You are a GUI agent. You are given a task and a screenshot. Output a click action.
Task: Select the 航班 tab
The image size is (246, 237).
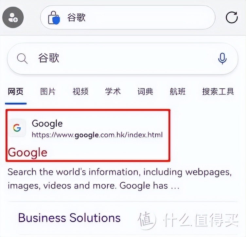pyautogui.click(x=178, y=92)
